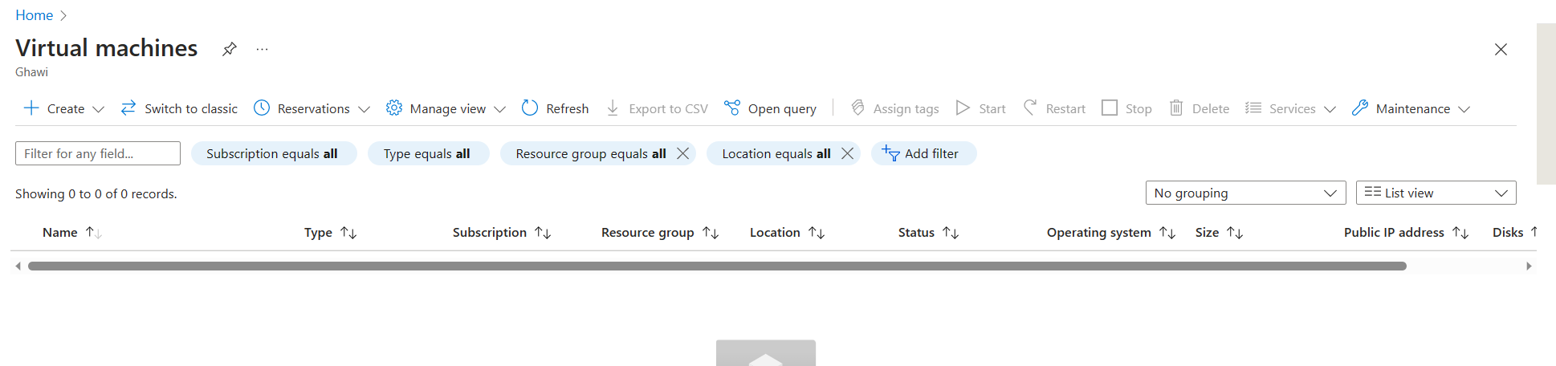Remove the Resource group filter with X
The image size is (1556, 366).
coord(683,153)
